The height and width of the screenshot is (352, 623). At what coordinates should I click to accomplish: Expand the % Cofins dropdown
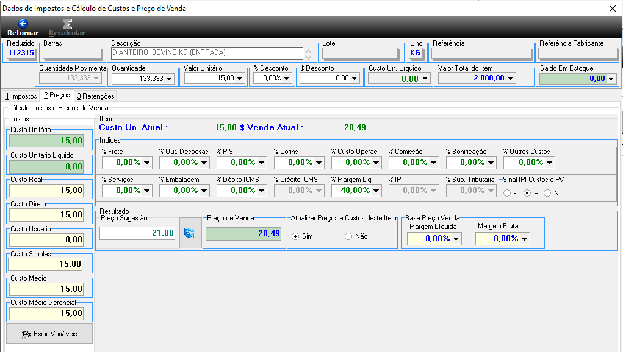[x=319, y=163]
